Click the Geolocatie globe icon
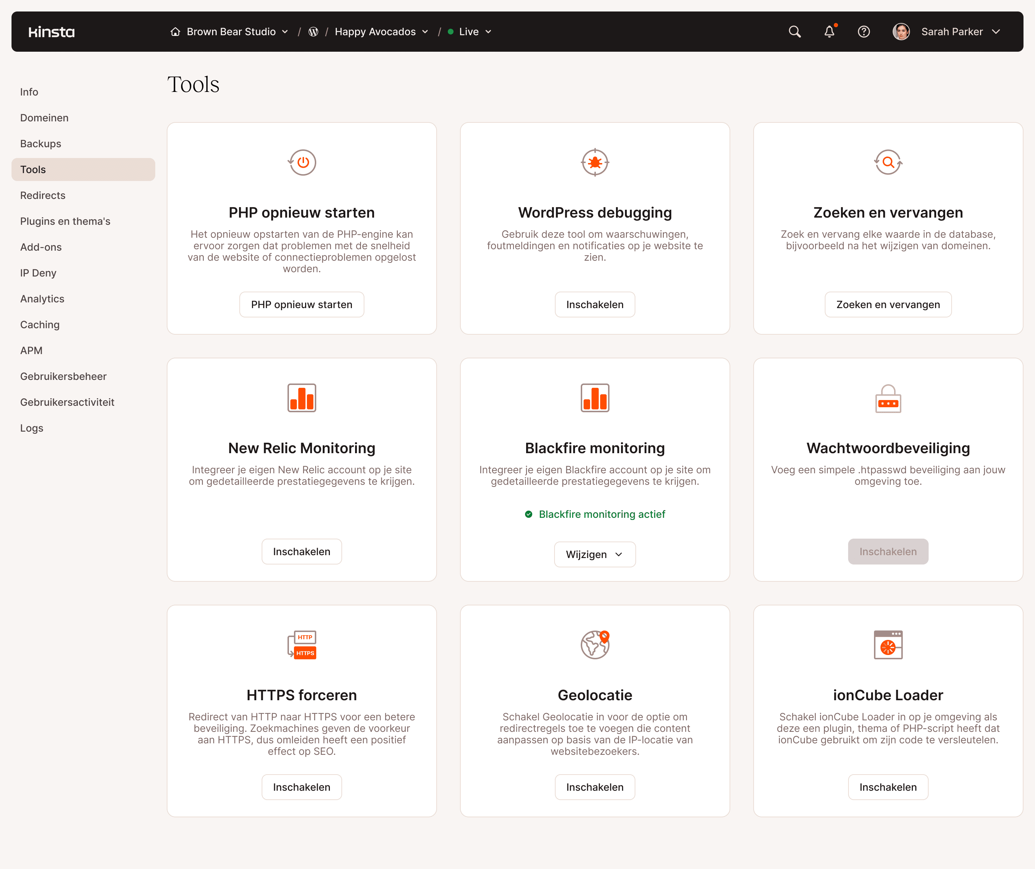1035x869 pixels. coord(595,644)
